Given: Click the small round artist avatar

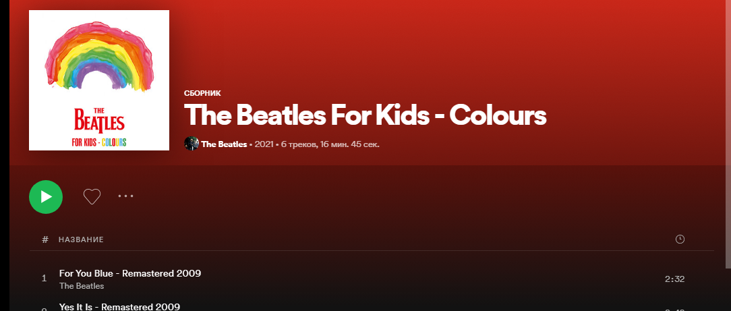Looking at the screenshot, I should pyautogui.click(x=192, y=144).
